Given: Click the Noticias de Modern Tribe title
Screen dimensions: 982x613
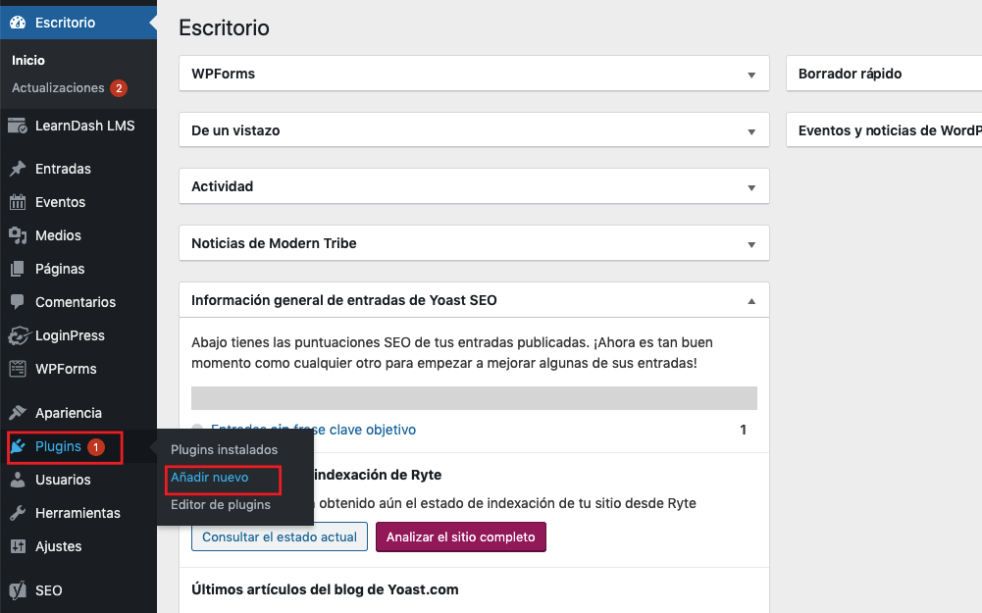Looking at the screenshot, I should pyautogui.click(x=275, y=243).
